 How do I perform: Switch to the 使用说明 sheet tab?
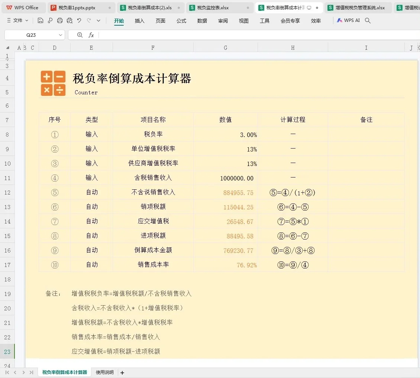click(105, 372)
